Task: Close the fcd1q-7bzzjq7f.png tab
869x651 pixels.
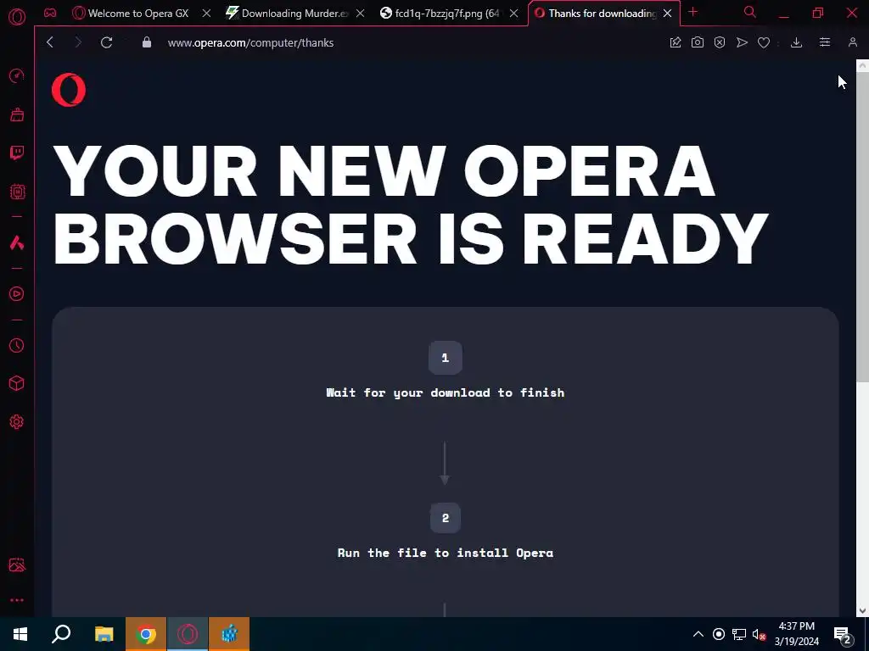Action: 513,14
